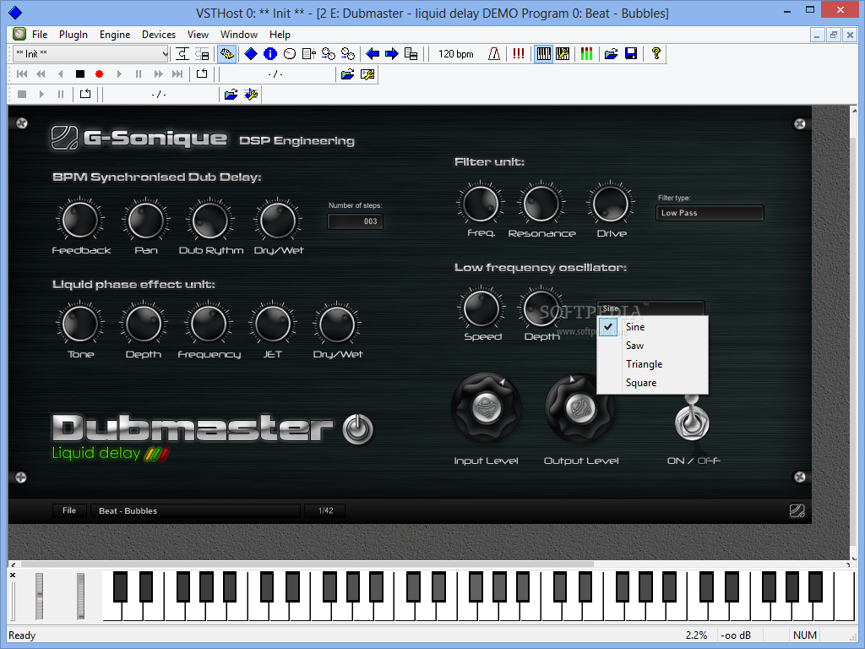
Task: Click the Beat - Bubbles preset name field
Action: click(x=196, y=511)
